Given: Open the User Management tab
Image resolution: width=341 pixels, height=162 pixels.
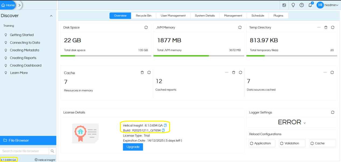Looking at the screenshot, I should coord(173,15).
